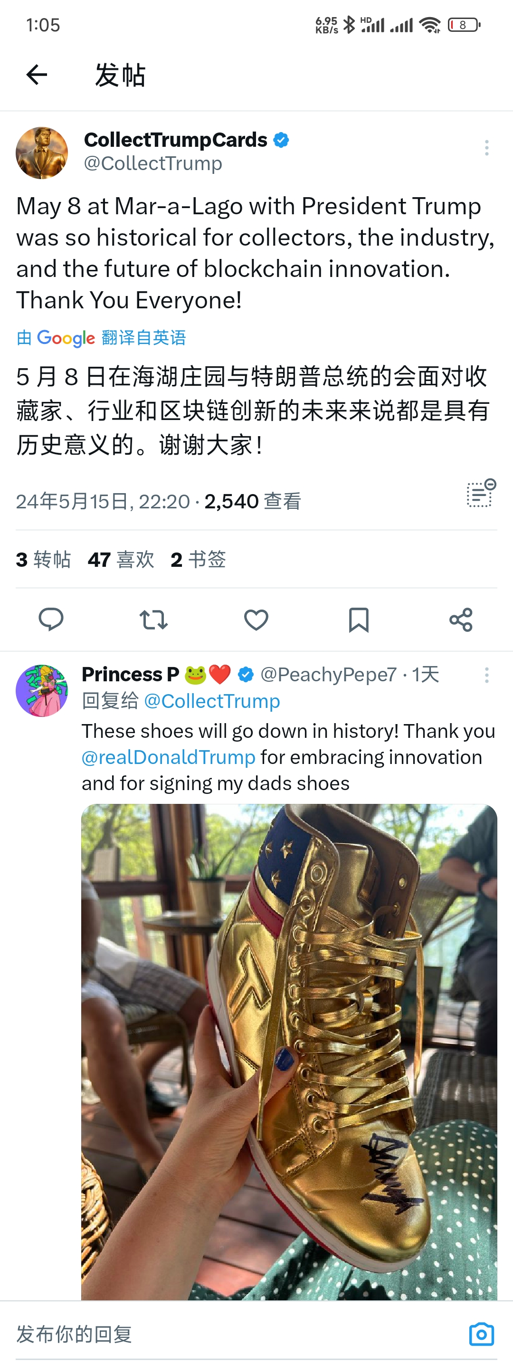Screen dimensions: 513x1365
Task: Open the 2 bookmarks count
Action: 198,560
